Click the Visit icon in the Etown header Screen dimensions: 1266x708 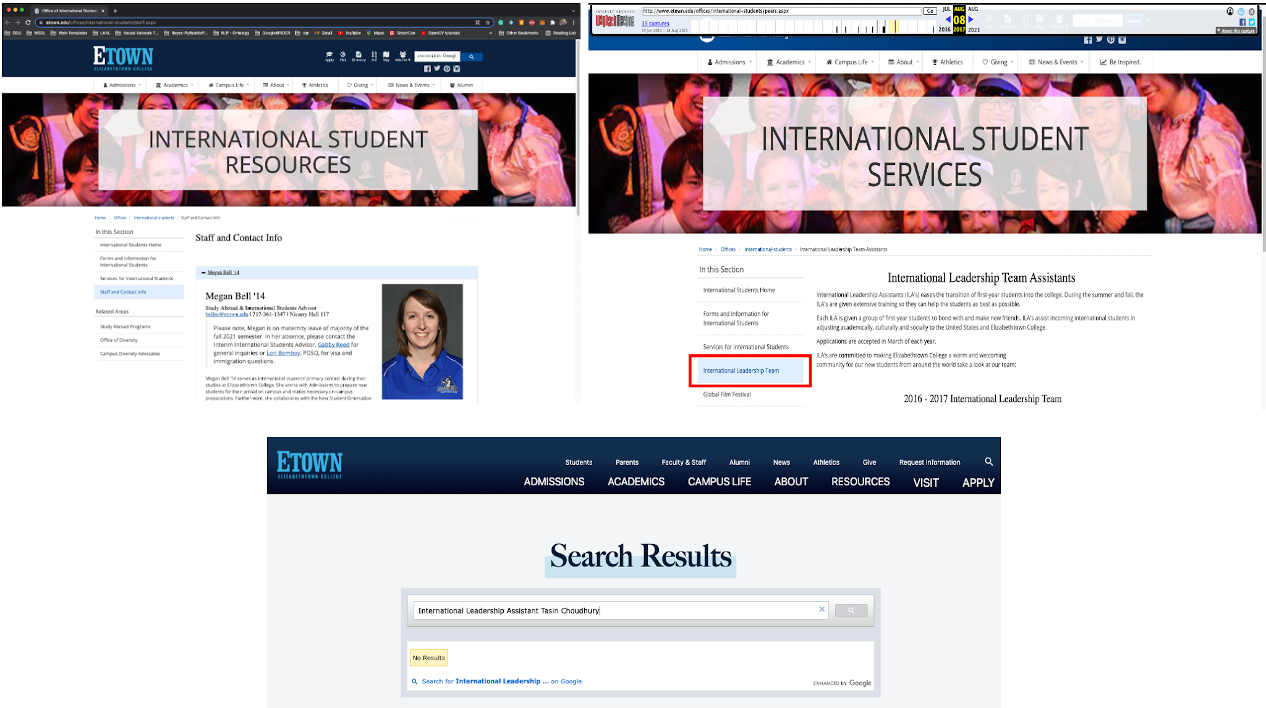point(343,56)
